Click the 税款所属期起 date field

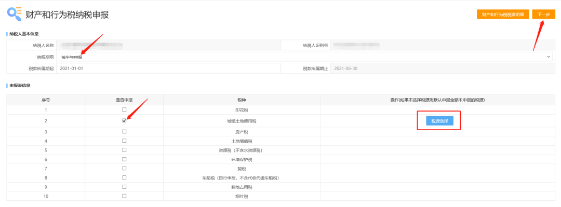168,68
